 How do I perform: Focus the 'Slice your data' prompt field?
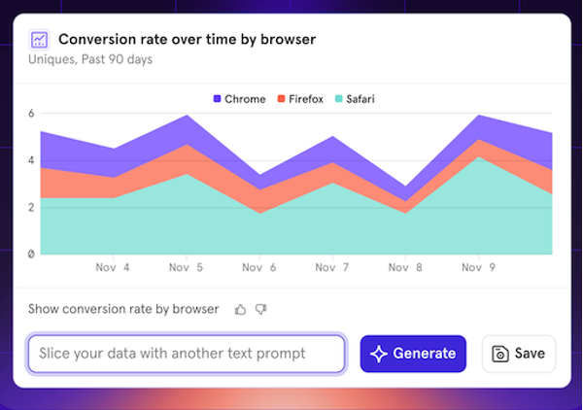[186, 354]
